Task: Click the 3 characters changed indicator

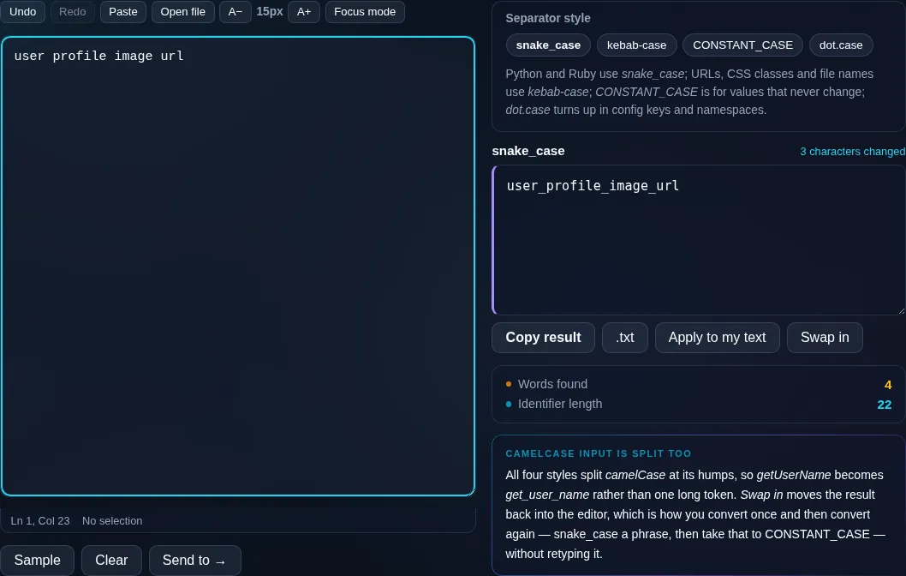Action: click(x=852, y=152)
